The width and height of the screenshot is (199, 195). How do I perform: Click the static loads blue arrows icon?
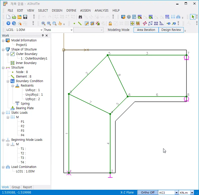point(173,17)
